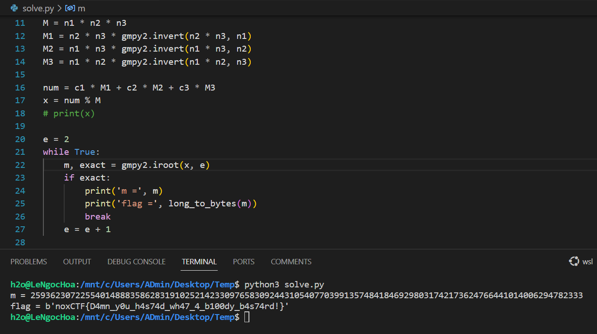
Task: Click gutter line number 28
Action: [20, 242]
